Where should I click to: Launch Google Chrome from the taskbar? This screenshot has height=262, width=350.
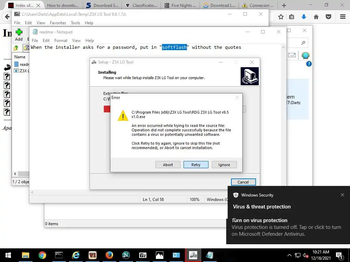[x=42, y=255]
